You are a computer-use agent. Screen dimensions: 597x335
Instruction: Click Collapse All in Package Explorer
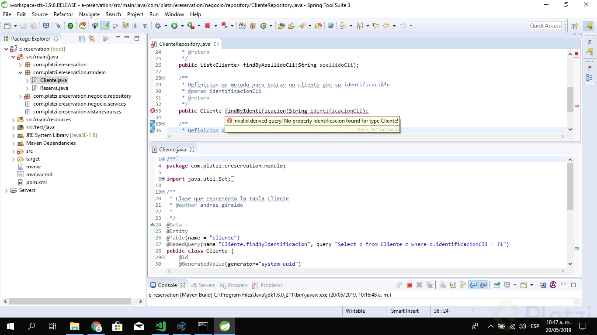coord(82,38)
